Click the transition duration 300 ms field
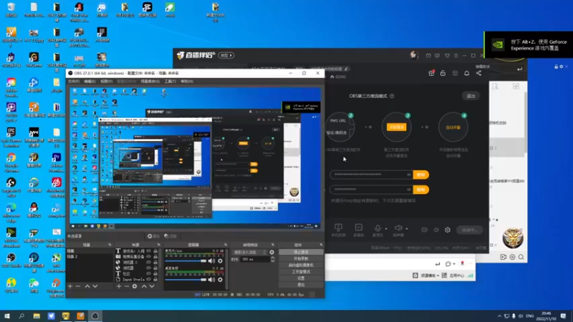Image resolution: width=573 pixels, height=322 pixels. pos(255,259)
